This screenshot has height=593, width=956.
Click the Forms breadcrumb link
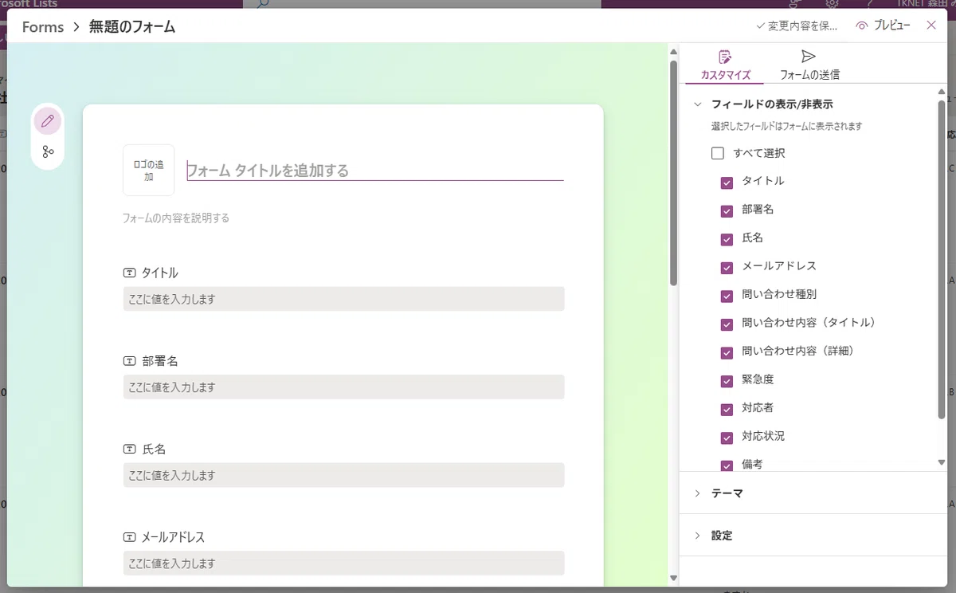tap(43, 27)
